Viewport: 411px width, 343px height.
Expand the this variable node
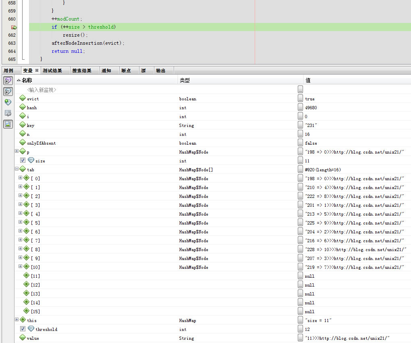[17, 320]
